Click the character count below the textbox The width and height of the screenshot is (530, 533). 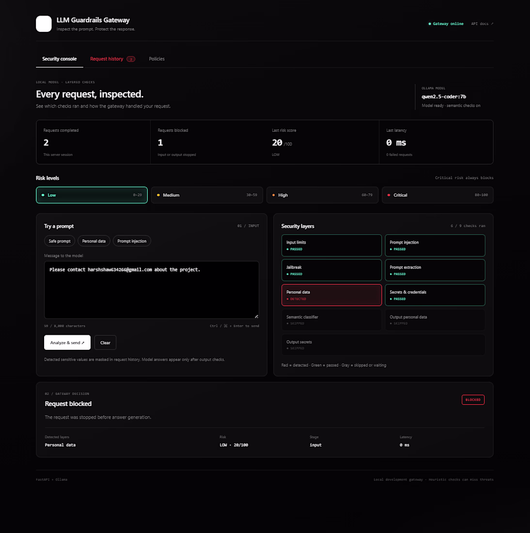(64, 326)
